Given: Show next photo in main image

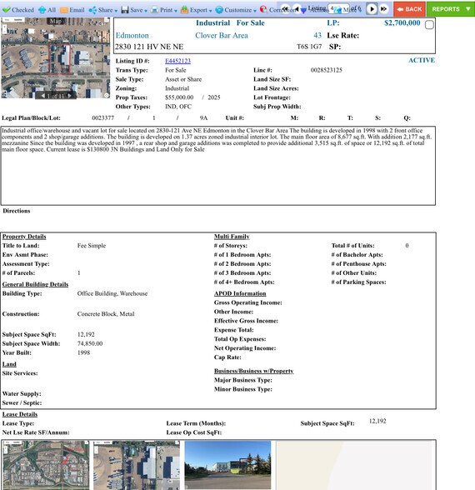Looking at the screenshot, I should pos(70,96).
